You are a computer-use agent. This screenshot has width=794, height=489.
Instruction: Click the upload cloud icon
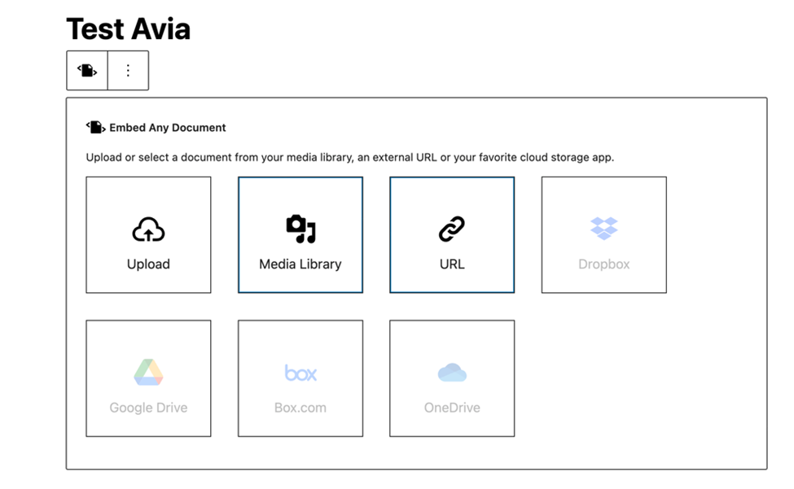click(148, 230)
